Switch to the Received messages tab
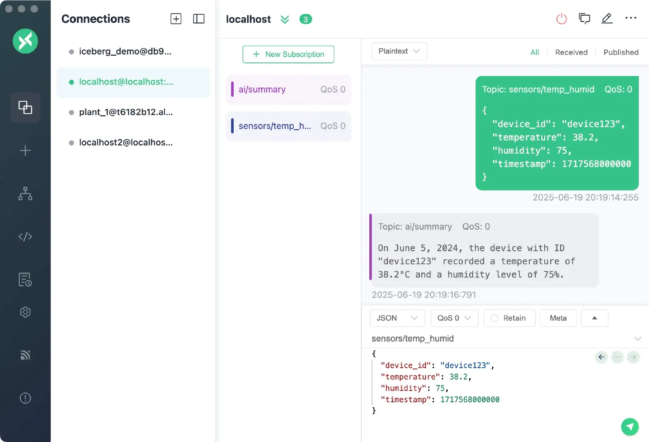This screenshot has height=442, width=649. click(x=571, y=52)
